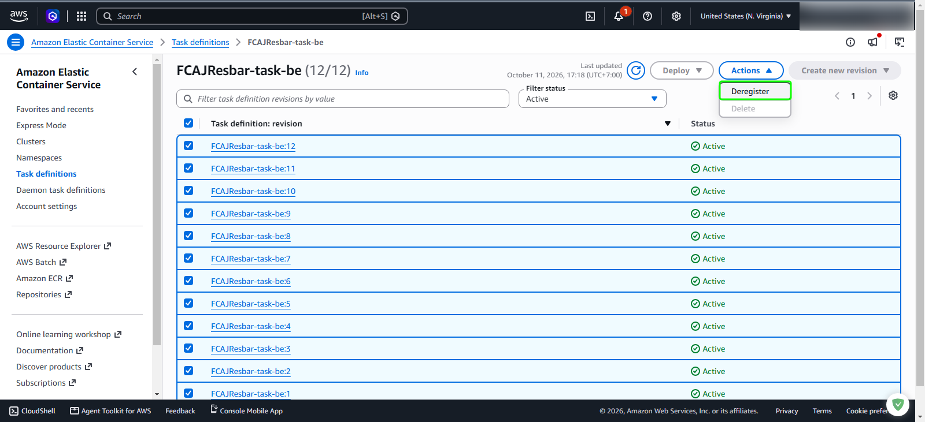925x422 pixels.
Task: Open the Filter status dropdown
Action: pos(593,99)
